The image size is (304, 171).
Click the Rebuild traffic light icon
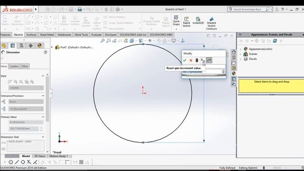click(197, 60)
